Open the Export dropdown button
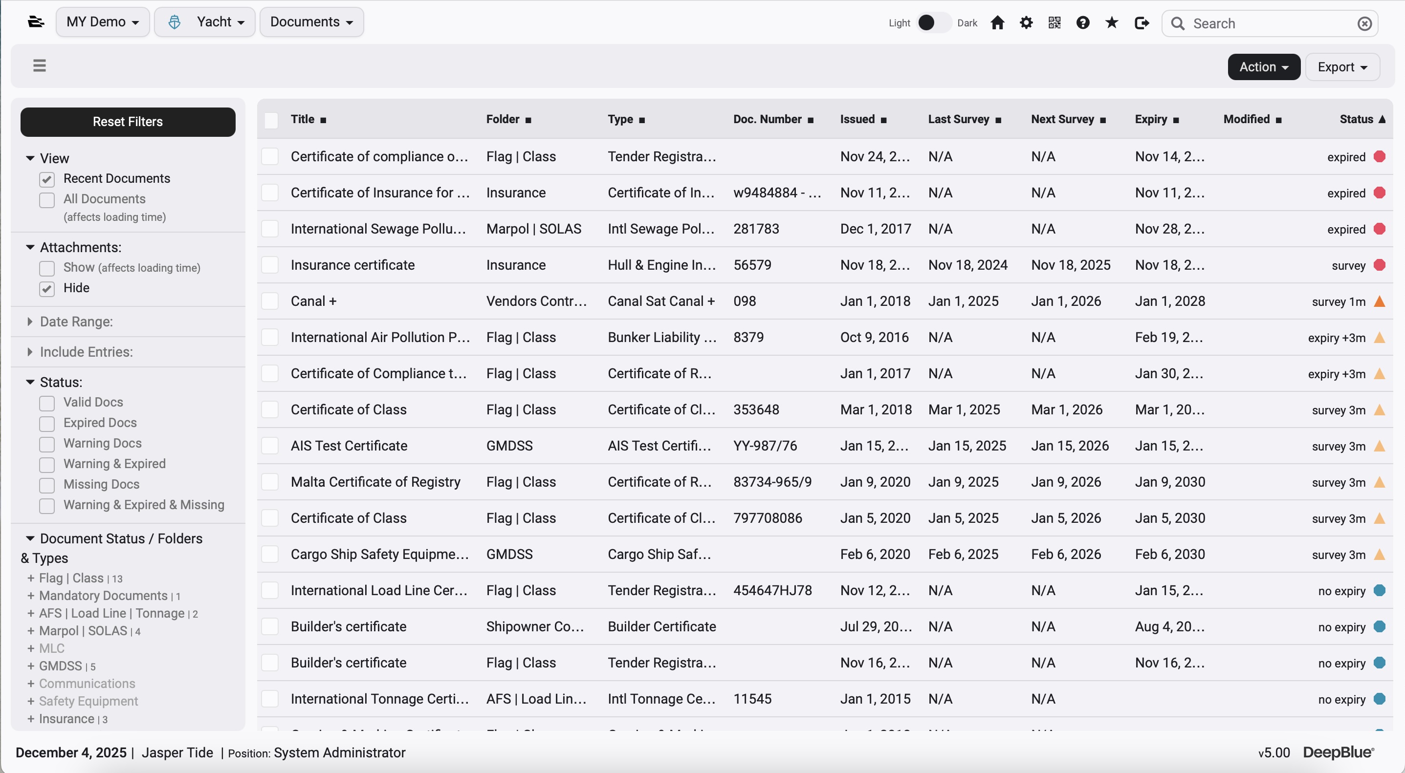The image size is (1405, 773). click(x=1342, y=67)
